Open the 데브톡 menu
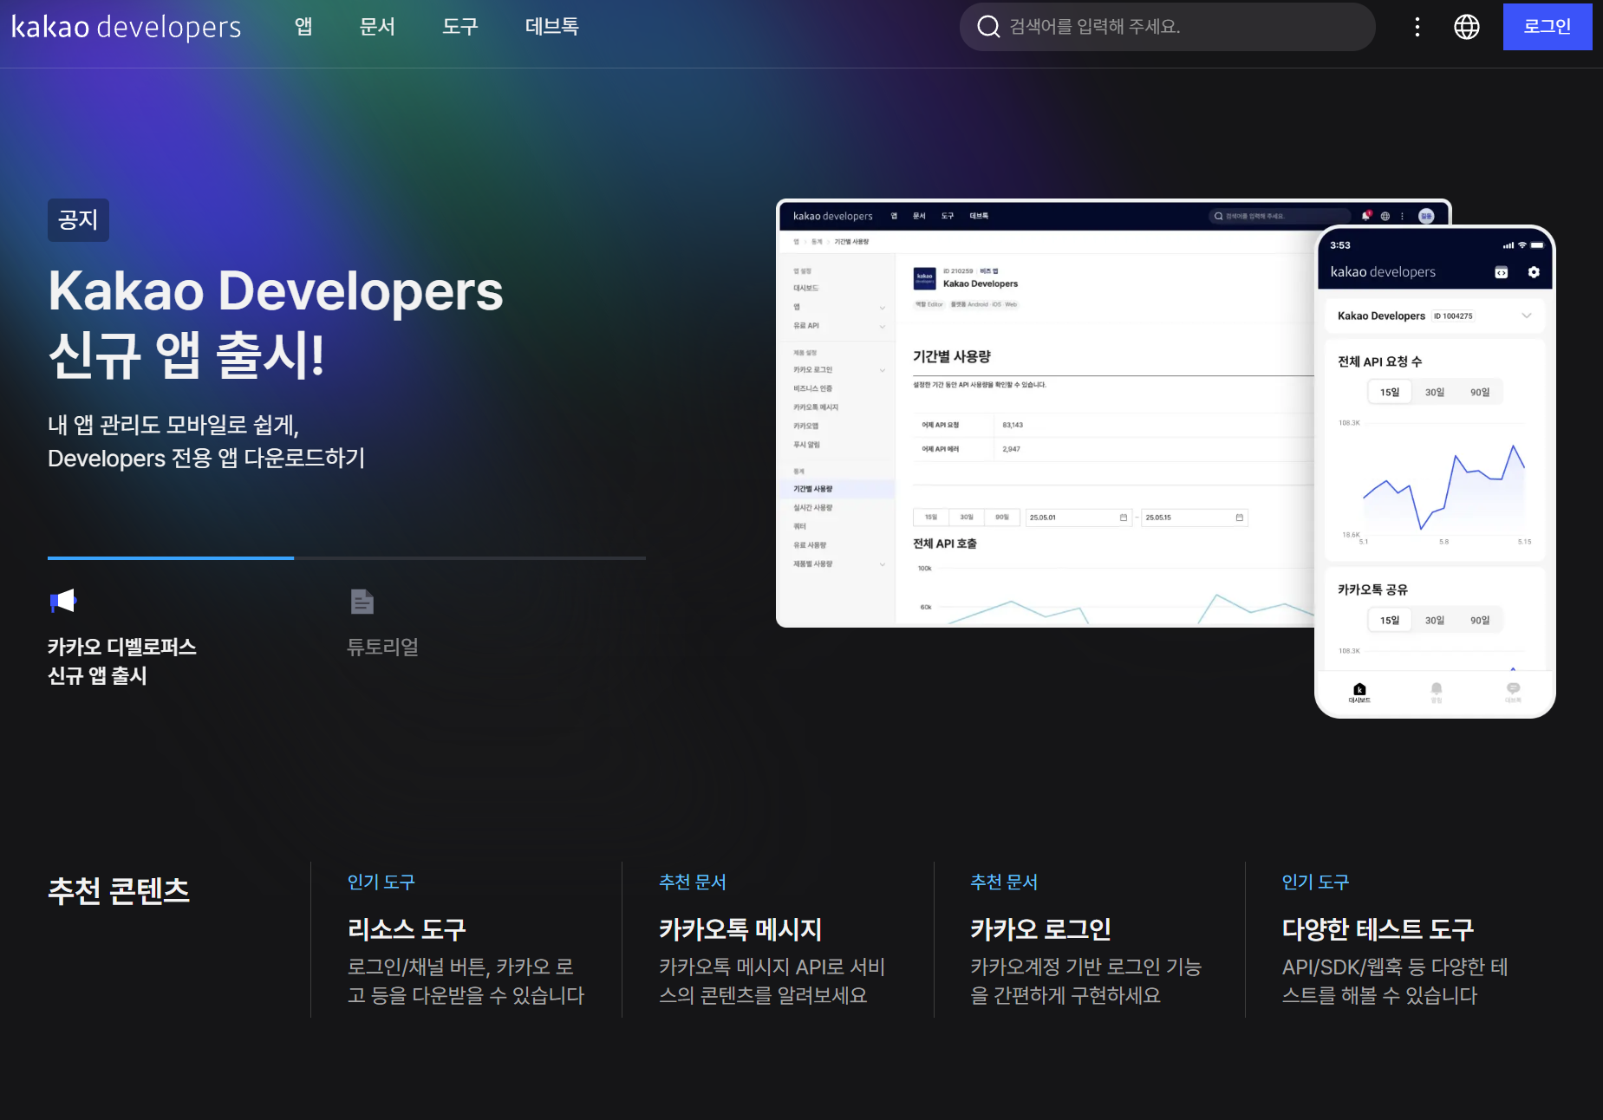The width and height of the screenshot is (1603, 1120). pos(551,27)
